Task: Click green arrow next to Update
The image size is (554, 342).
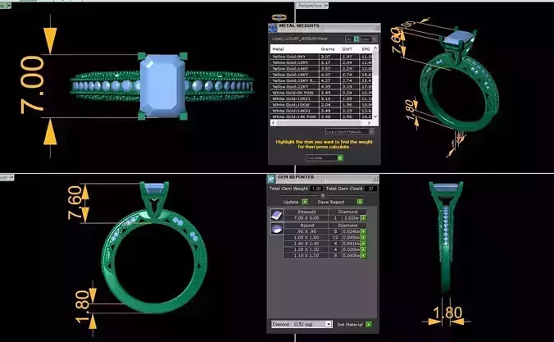Action: coord(305,202)
